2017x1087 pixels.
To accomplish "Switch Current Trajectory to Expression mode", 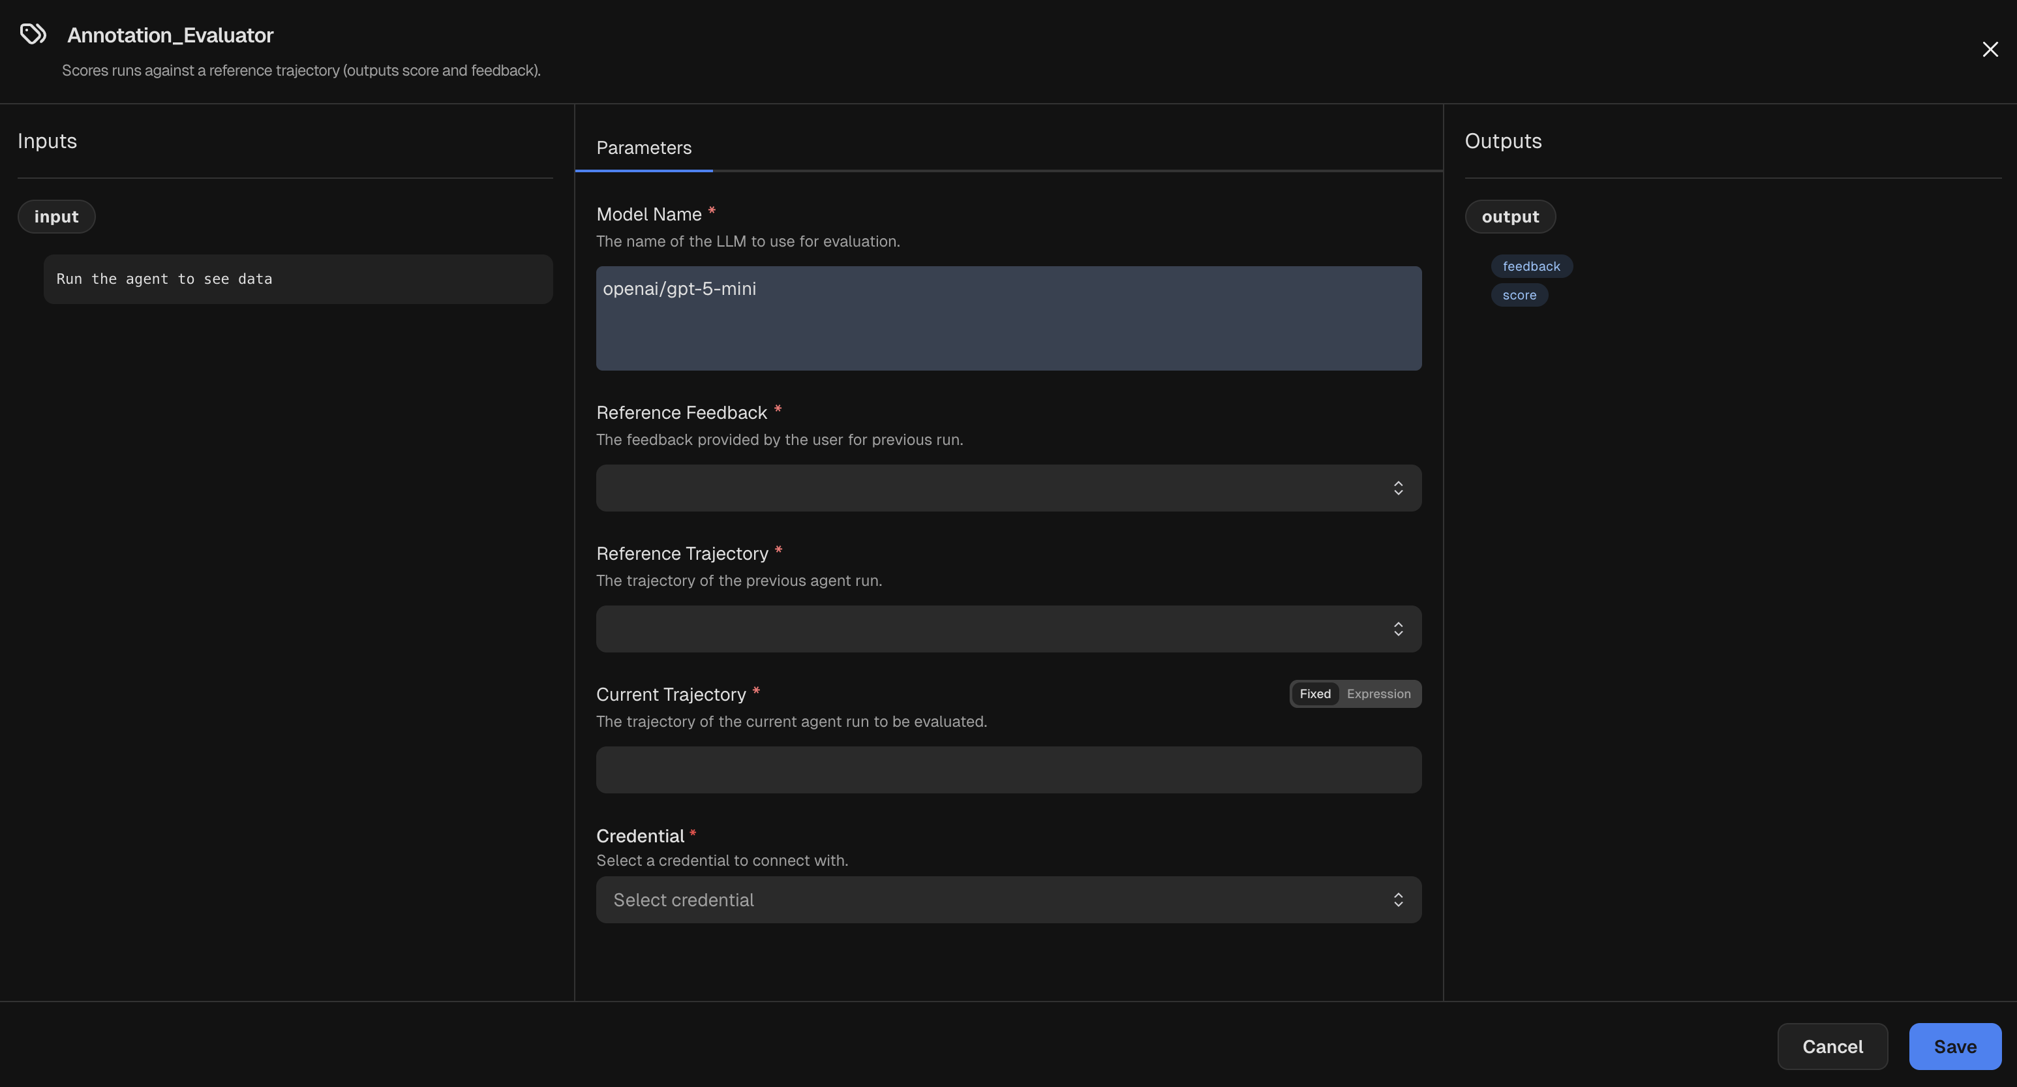I will pyautogui.click(x=1379, y=693).
